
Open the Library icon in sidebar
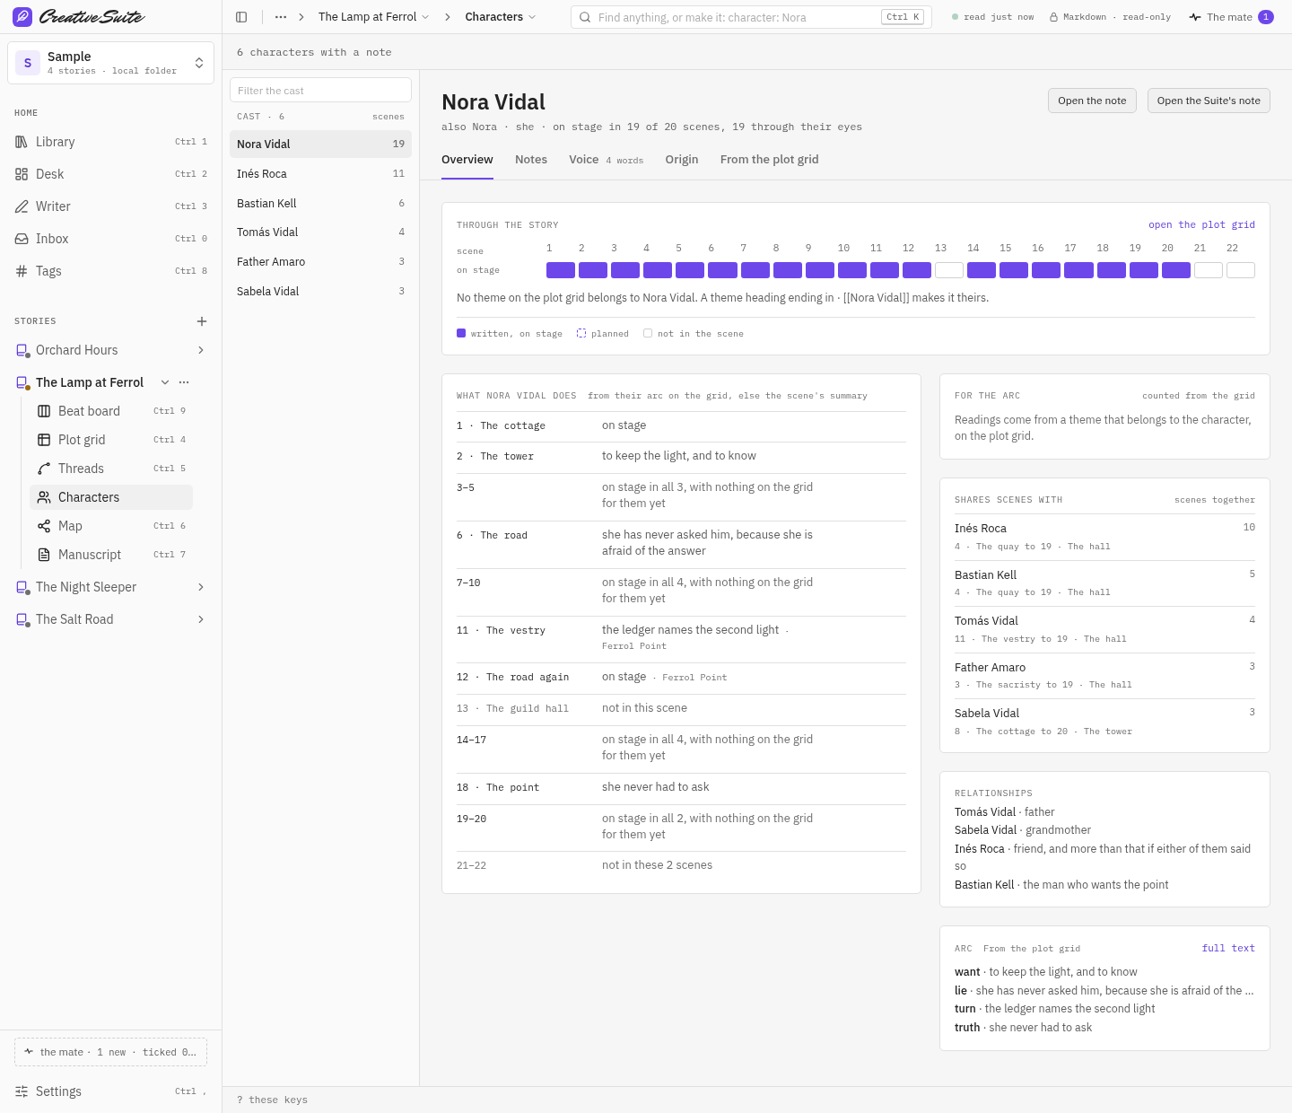pyautogui.click(x=22, y=142)
